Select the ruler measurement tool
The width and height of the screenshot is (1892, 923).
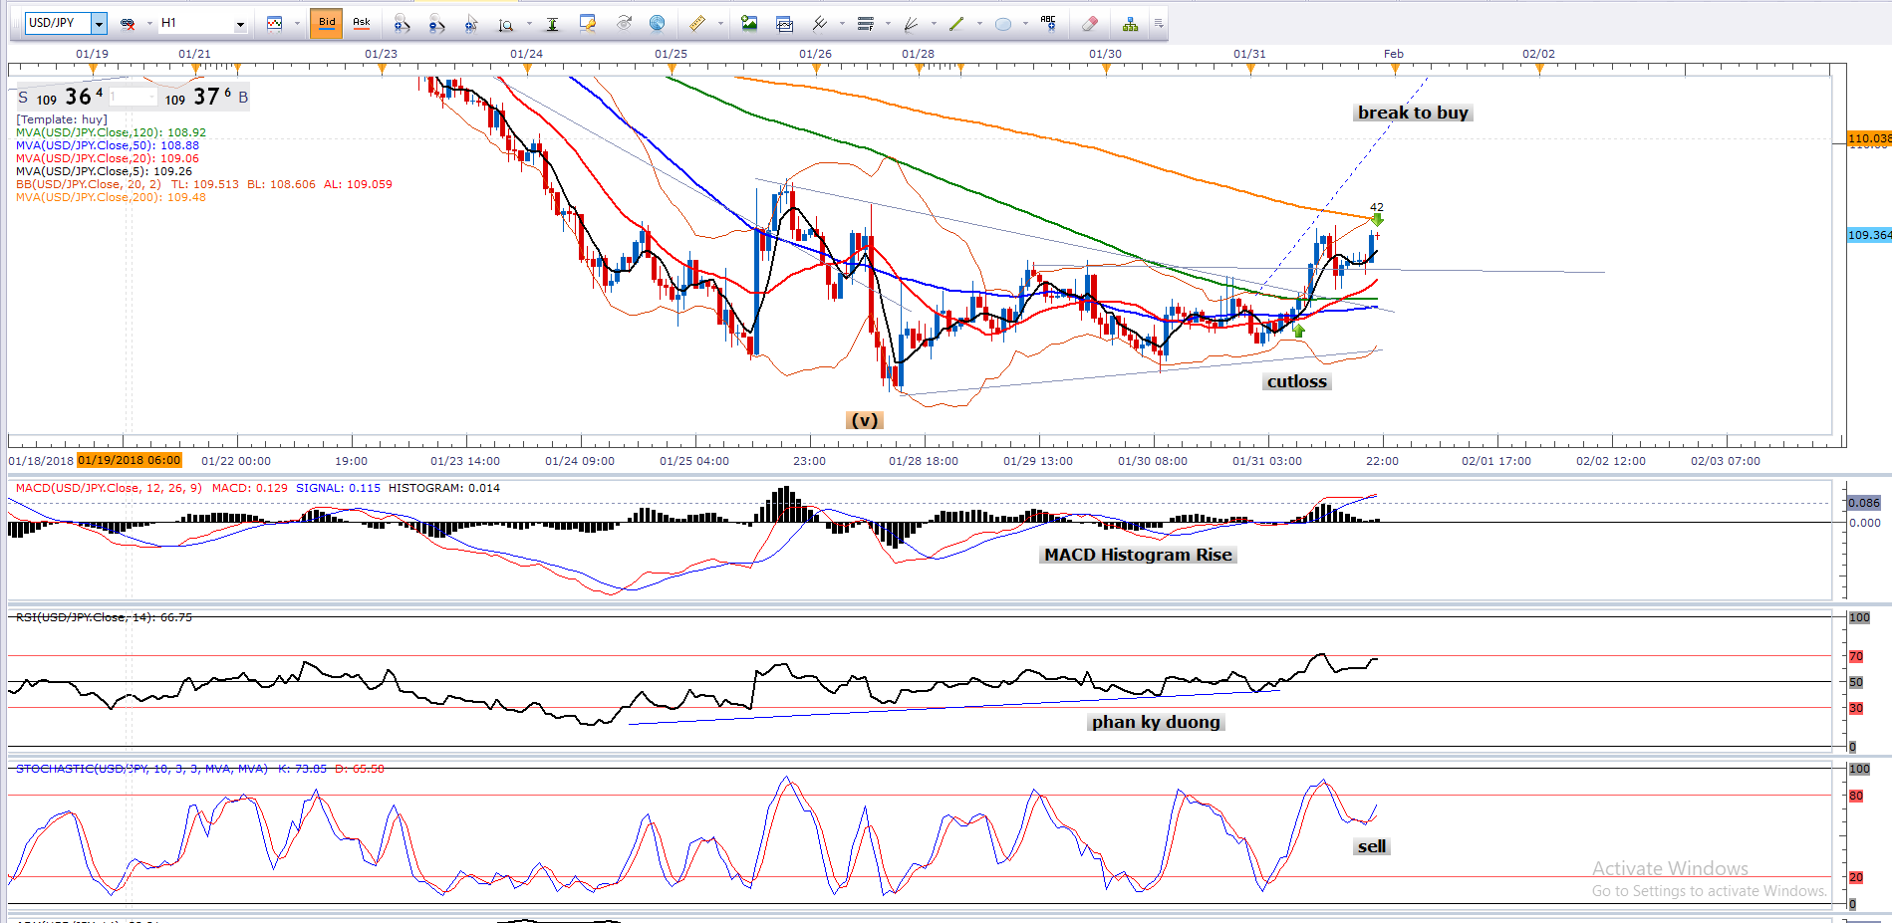point(697,23)
